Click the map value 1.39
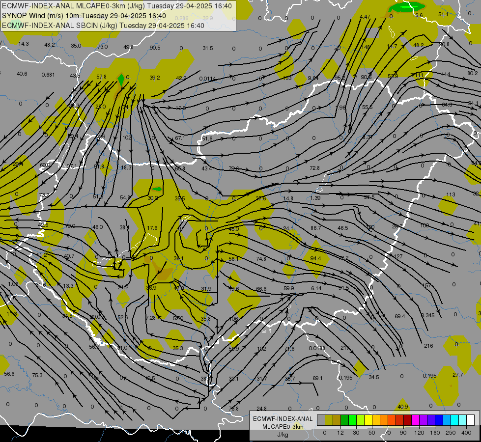Image resolution: width=481 pixels, height=442 pixels. tap(315, 198)
